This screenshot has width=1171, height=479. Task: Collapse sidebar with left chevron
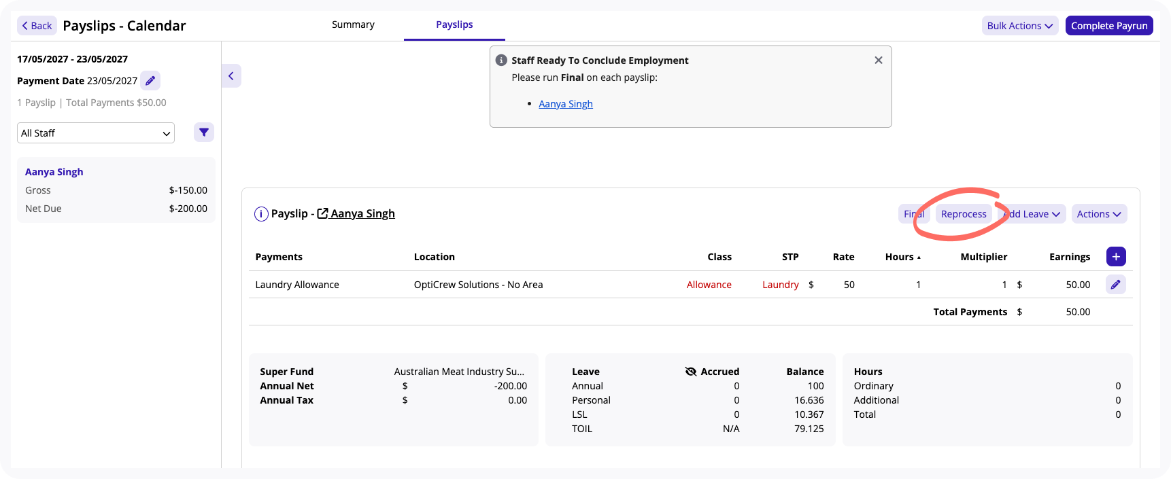tap(231, 76)
